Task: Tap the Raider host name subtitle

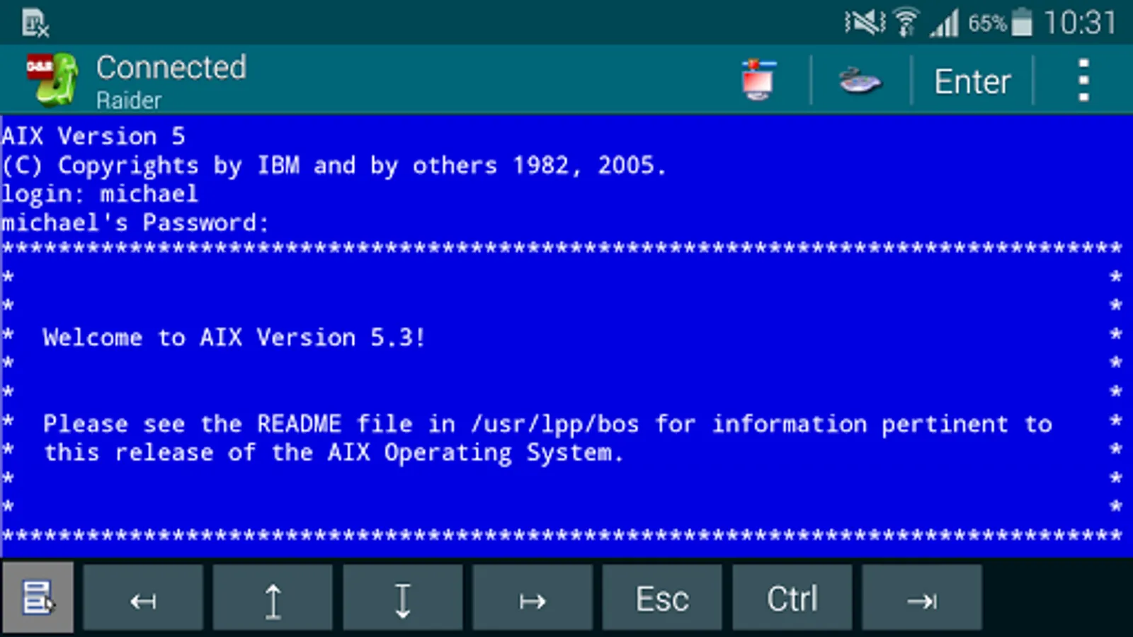Action: tap(129, 101)
